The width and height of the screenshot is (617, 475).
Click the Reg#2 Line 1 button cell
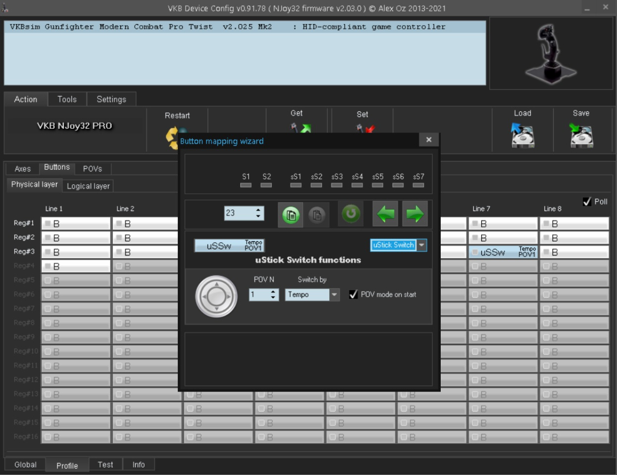(76, 237)
